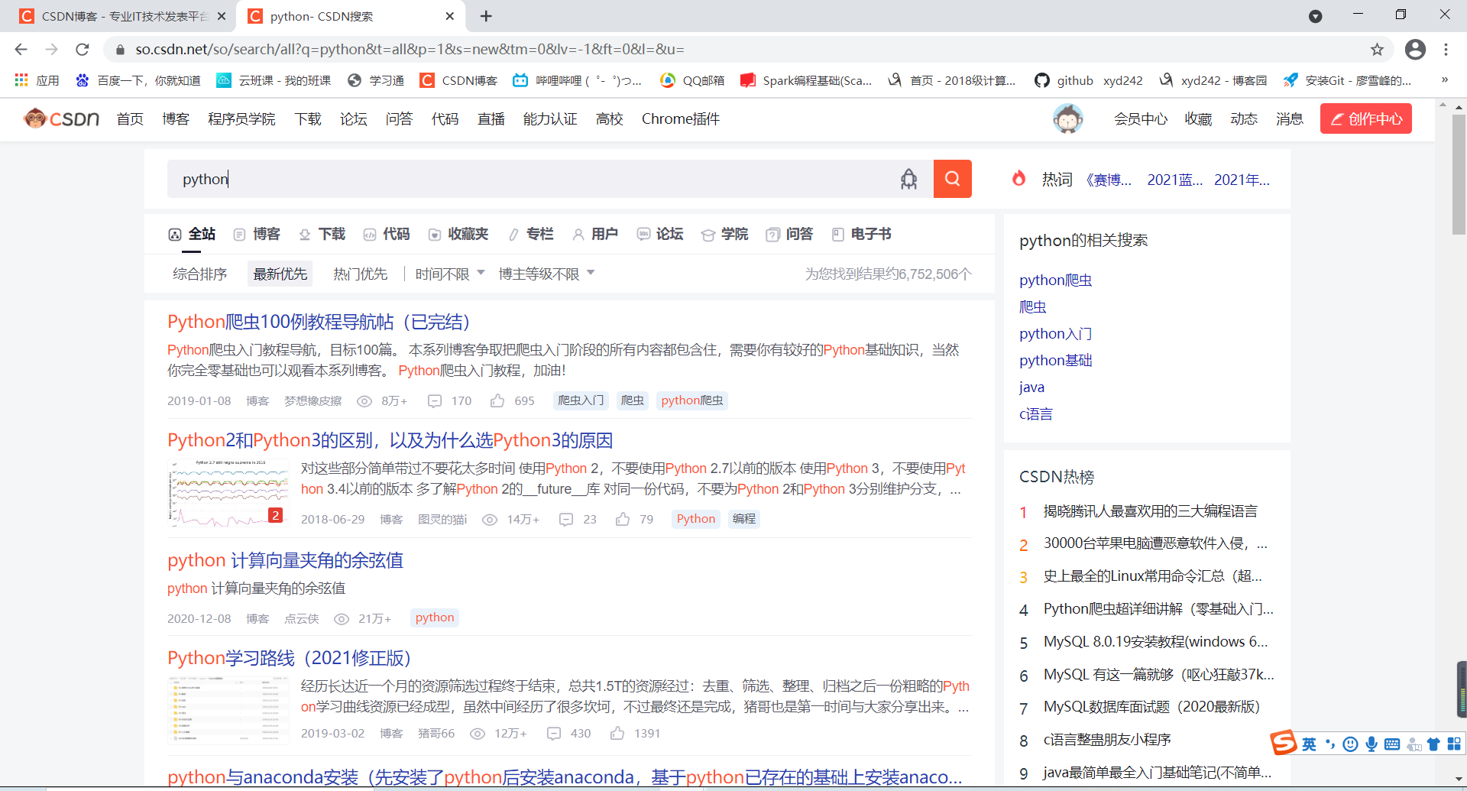Image resolution: width=1467 pixels, height=791 pixels.
Task: Open the 应用 apps bookmark
Action: pyautogui.click(x=37, y=80)
